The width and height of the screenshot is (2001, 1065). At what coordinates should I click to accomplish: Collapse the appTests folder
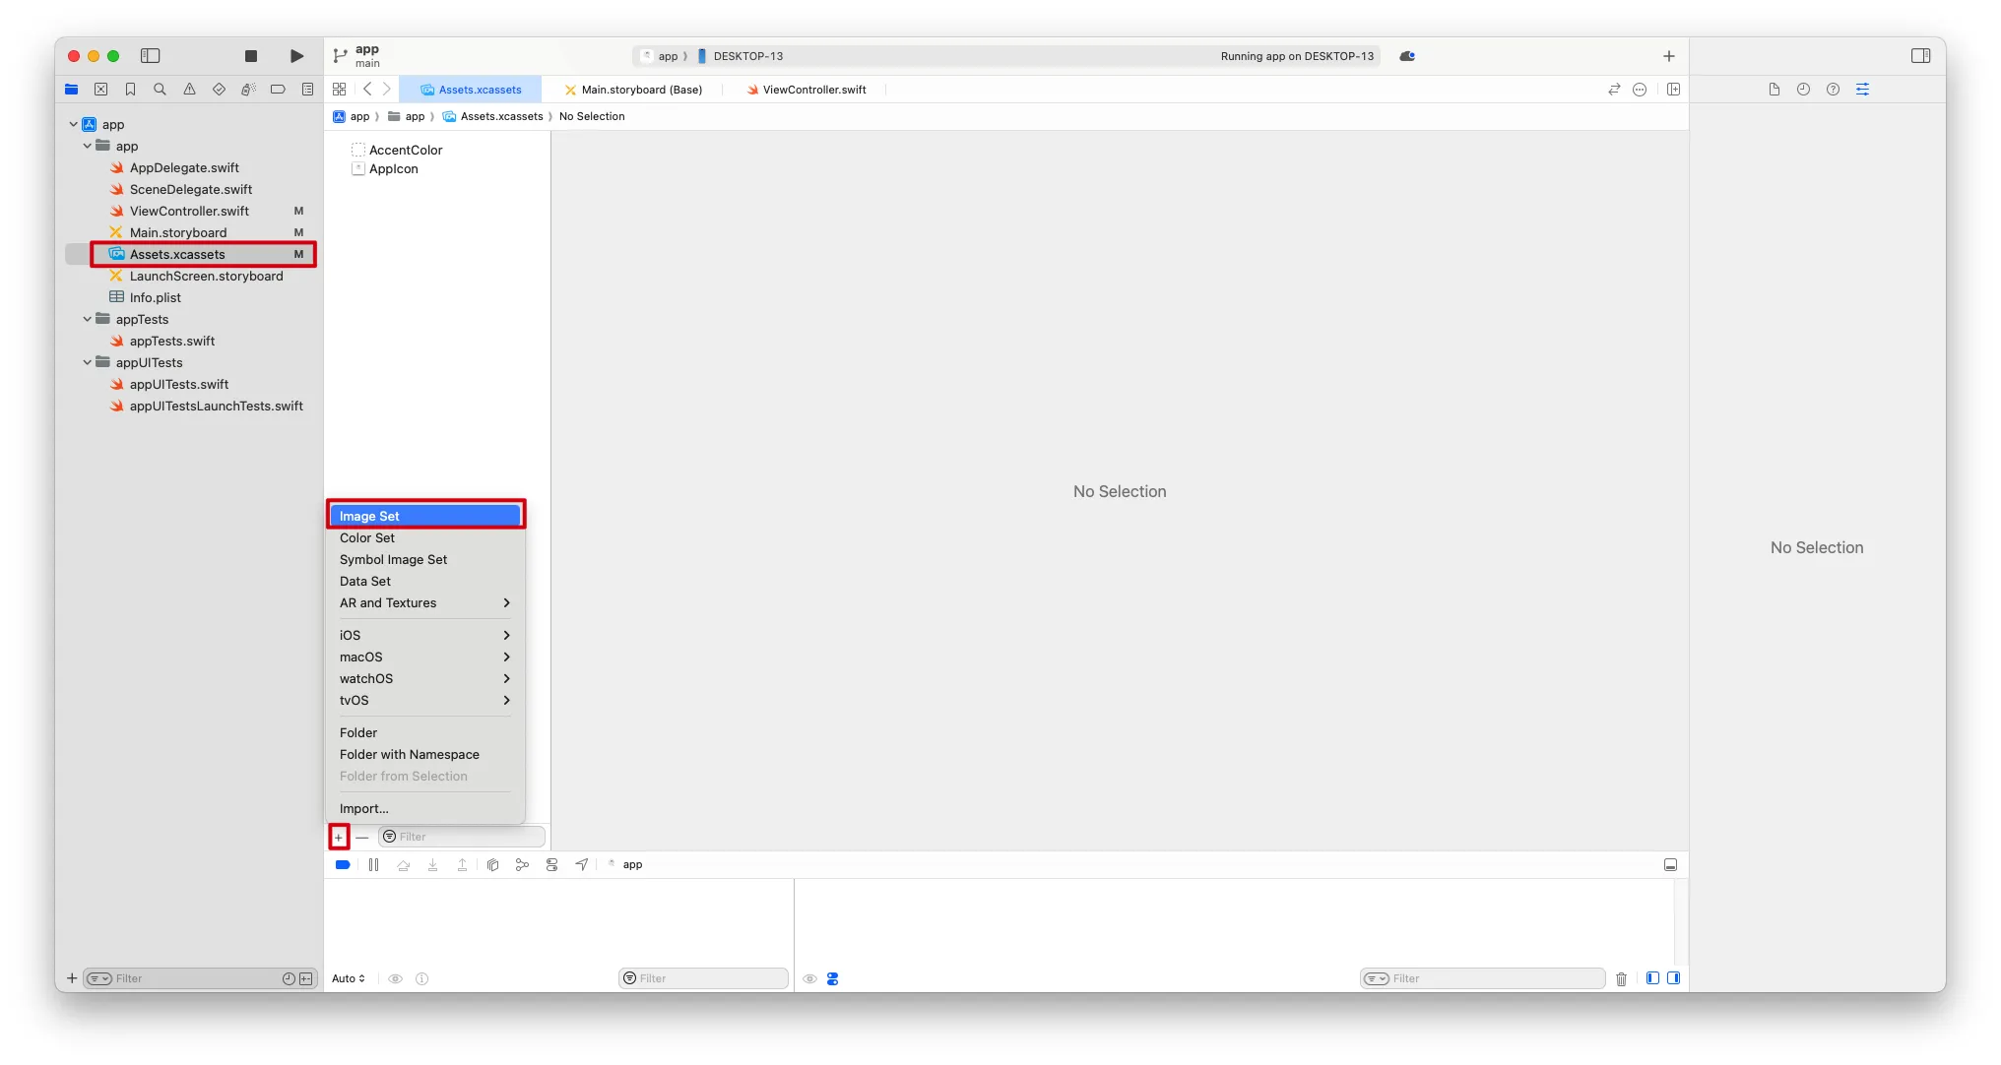coord(88,320)
